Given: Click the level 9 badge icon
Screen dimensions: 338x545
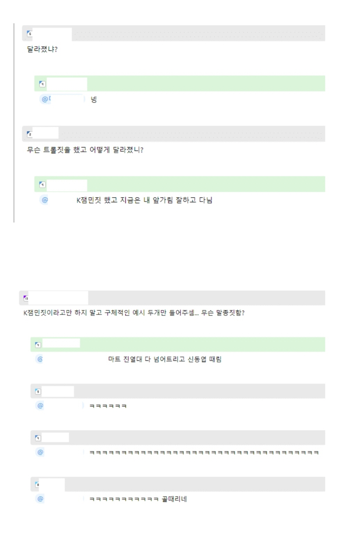Looking at the screenshot, I should [x=38, y=392].
